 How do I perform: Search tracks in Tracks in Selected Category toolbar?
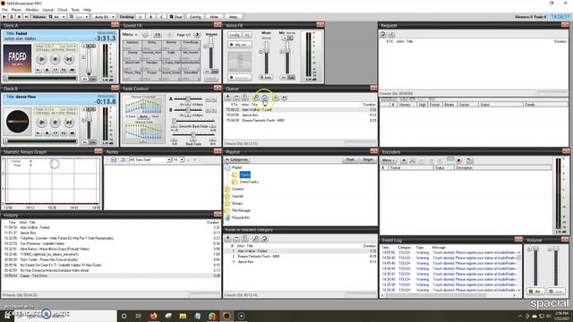click(x=255, y=239)
